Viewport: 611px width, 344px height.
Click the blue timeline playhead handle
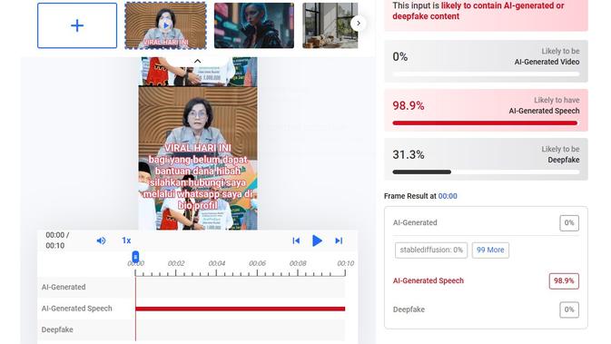pyautogui.click(x=135, y=256)
